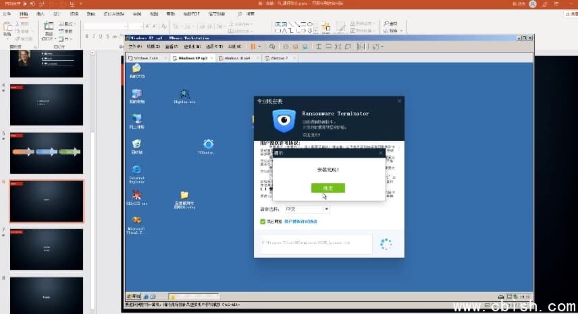This screenshot has width=578, height=314.
Task: Click the Ransomware Terminator eye shield logo
Action: click(x=284, y=121)
